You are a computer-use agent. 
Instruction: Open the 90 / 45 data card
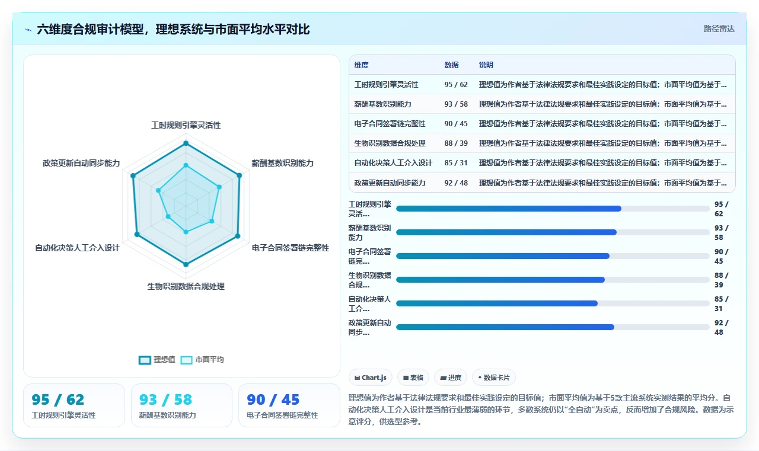click(289, 405)
